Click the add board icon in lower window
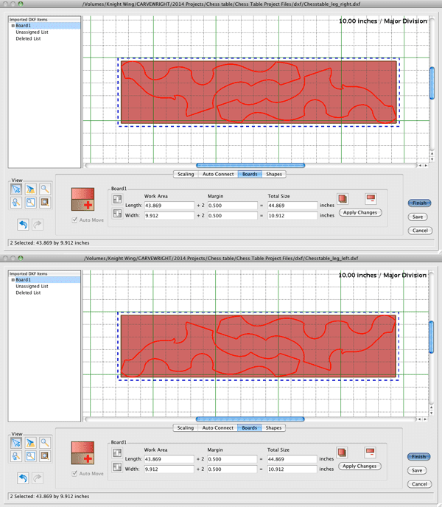The width and height of the screenshot is (442, 507). tap(82, 453)
